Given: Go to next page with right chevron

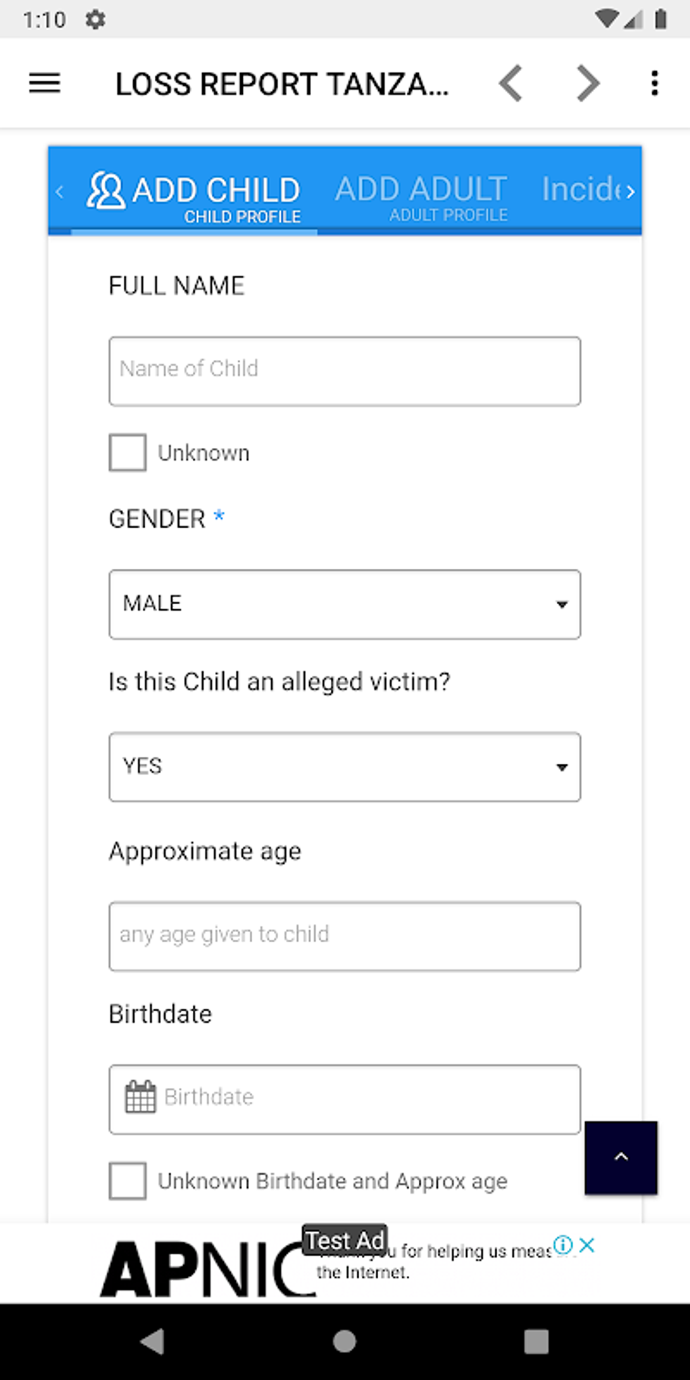Looking at the screenshot, I should (588, 83).
